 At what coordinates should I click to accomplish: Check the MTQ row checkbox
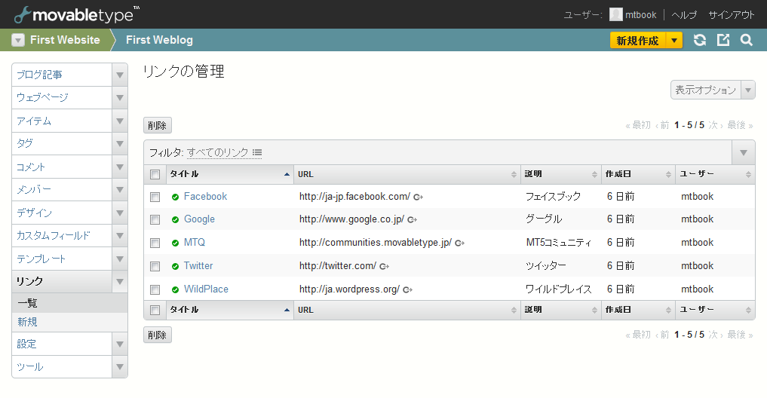click(155, 243)
